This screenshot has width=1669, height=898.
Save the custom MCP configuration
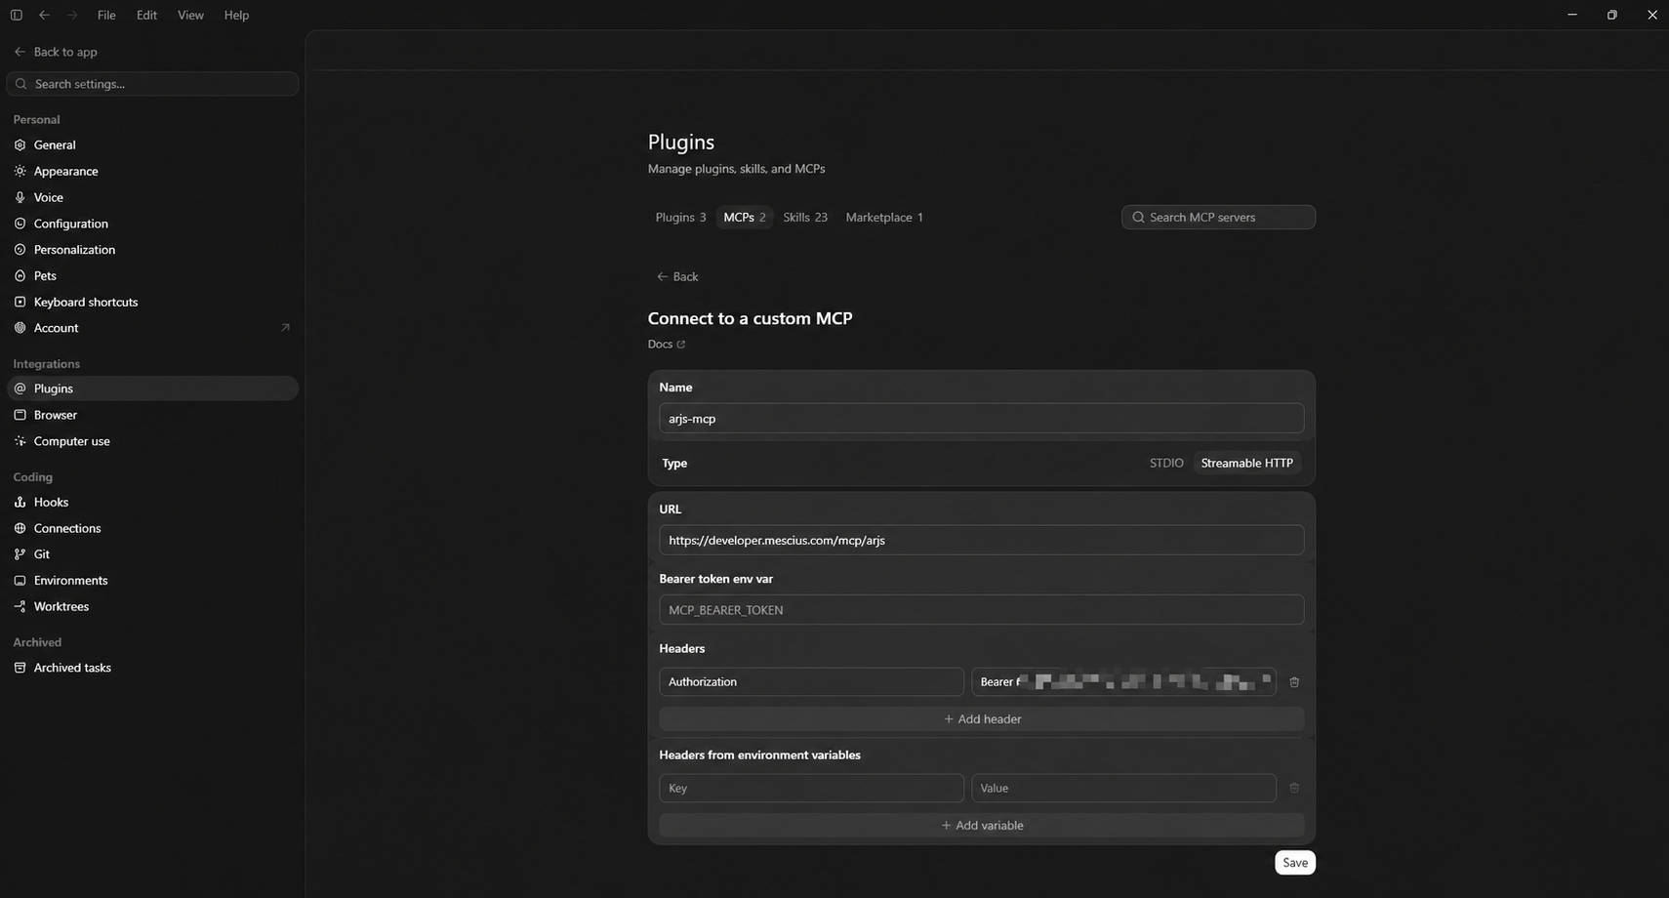[1295, 863]
